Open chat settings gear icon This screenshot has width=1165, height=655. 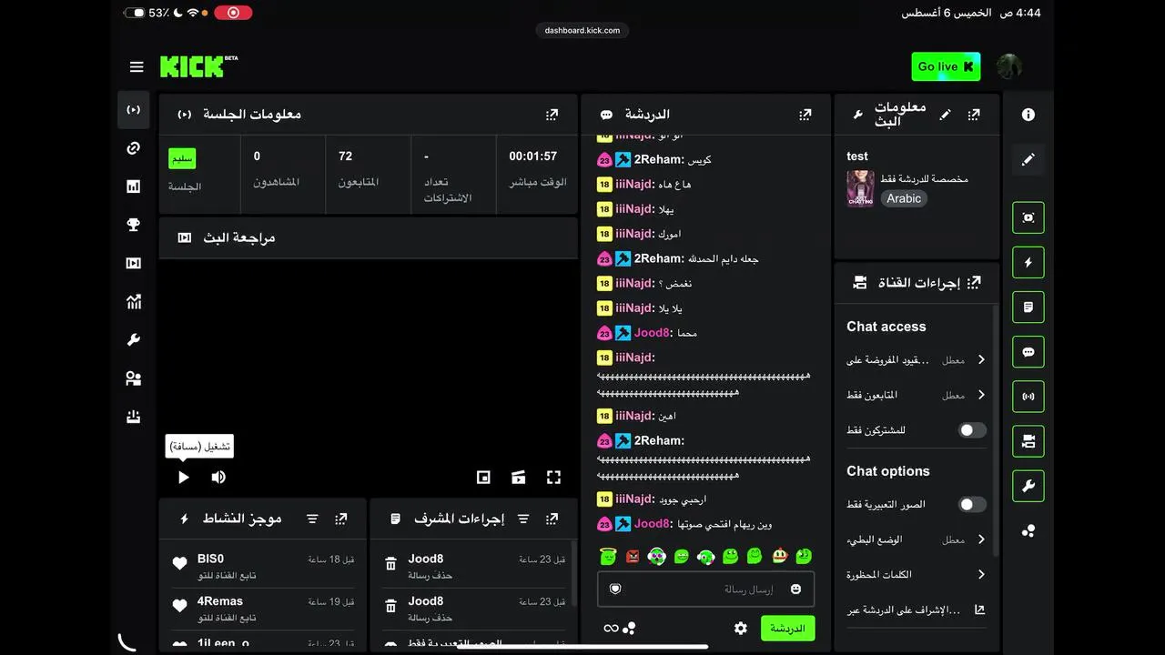point(741,629)
